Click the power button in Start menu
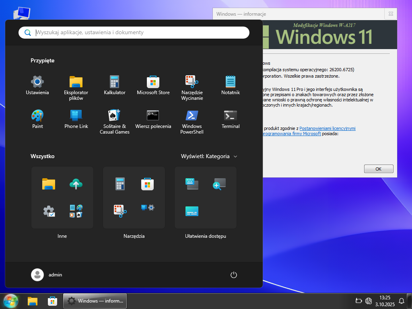Viewport: 412px width, 309px height. click(233, 275)
